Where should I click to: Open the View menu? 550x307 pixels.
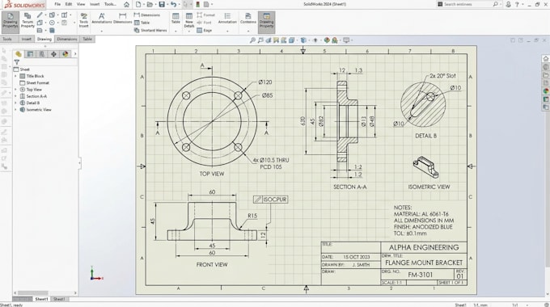tap(81, 4)
